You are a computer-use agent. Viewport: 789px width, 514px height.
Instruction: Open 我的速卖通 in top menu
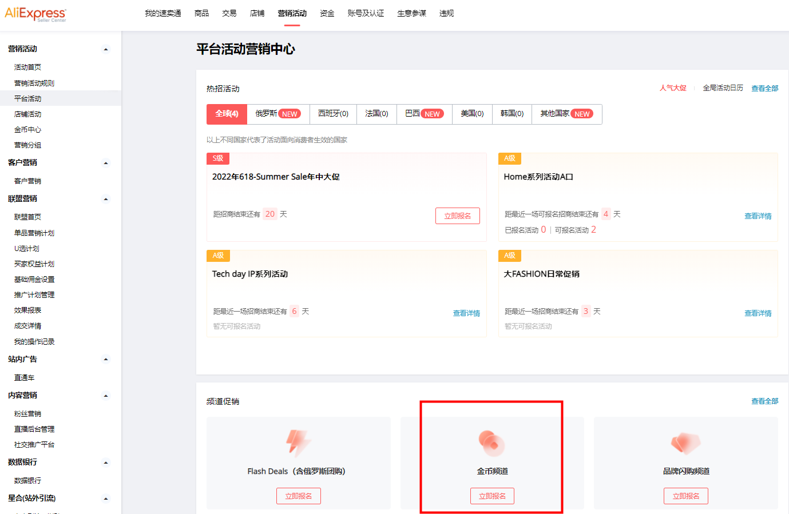tap(162, 13)
